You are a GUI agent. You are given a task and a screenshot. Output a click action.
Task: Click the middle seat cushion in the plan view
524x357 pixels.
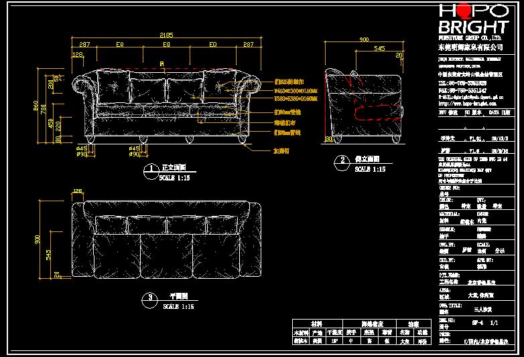(x=166, y=255)
